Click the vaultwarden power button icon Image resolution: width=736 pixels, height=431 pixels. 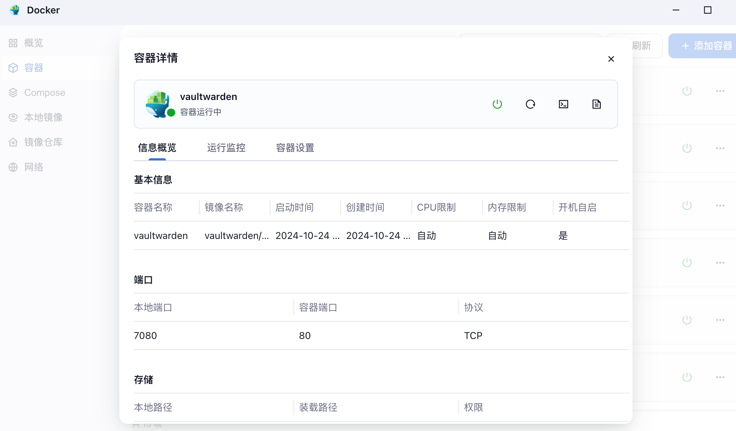pyautogui.click(x=497, y=104)
